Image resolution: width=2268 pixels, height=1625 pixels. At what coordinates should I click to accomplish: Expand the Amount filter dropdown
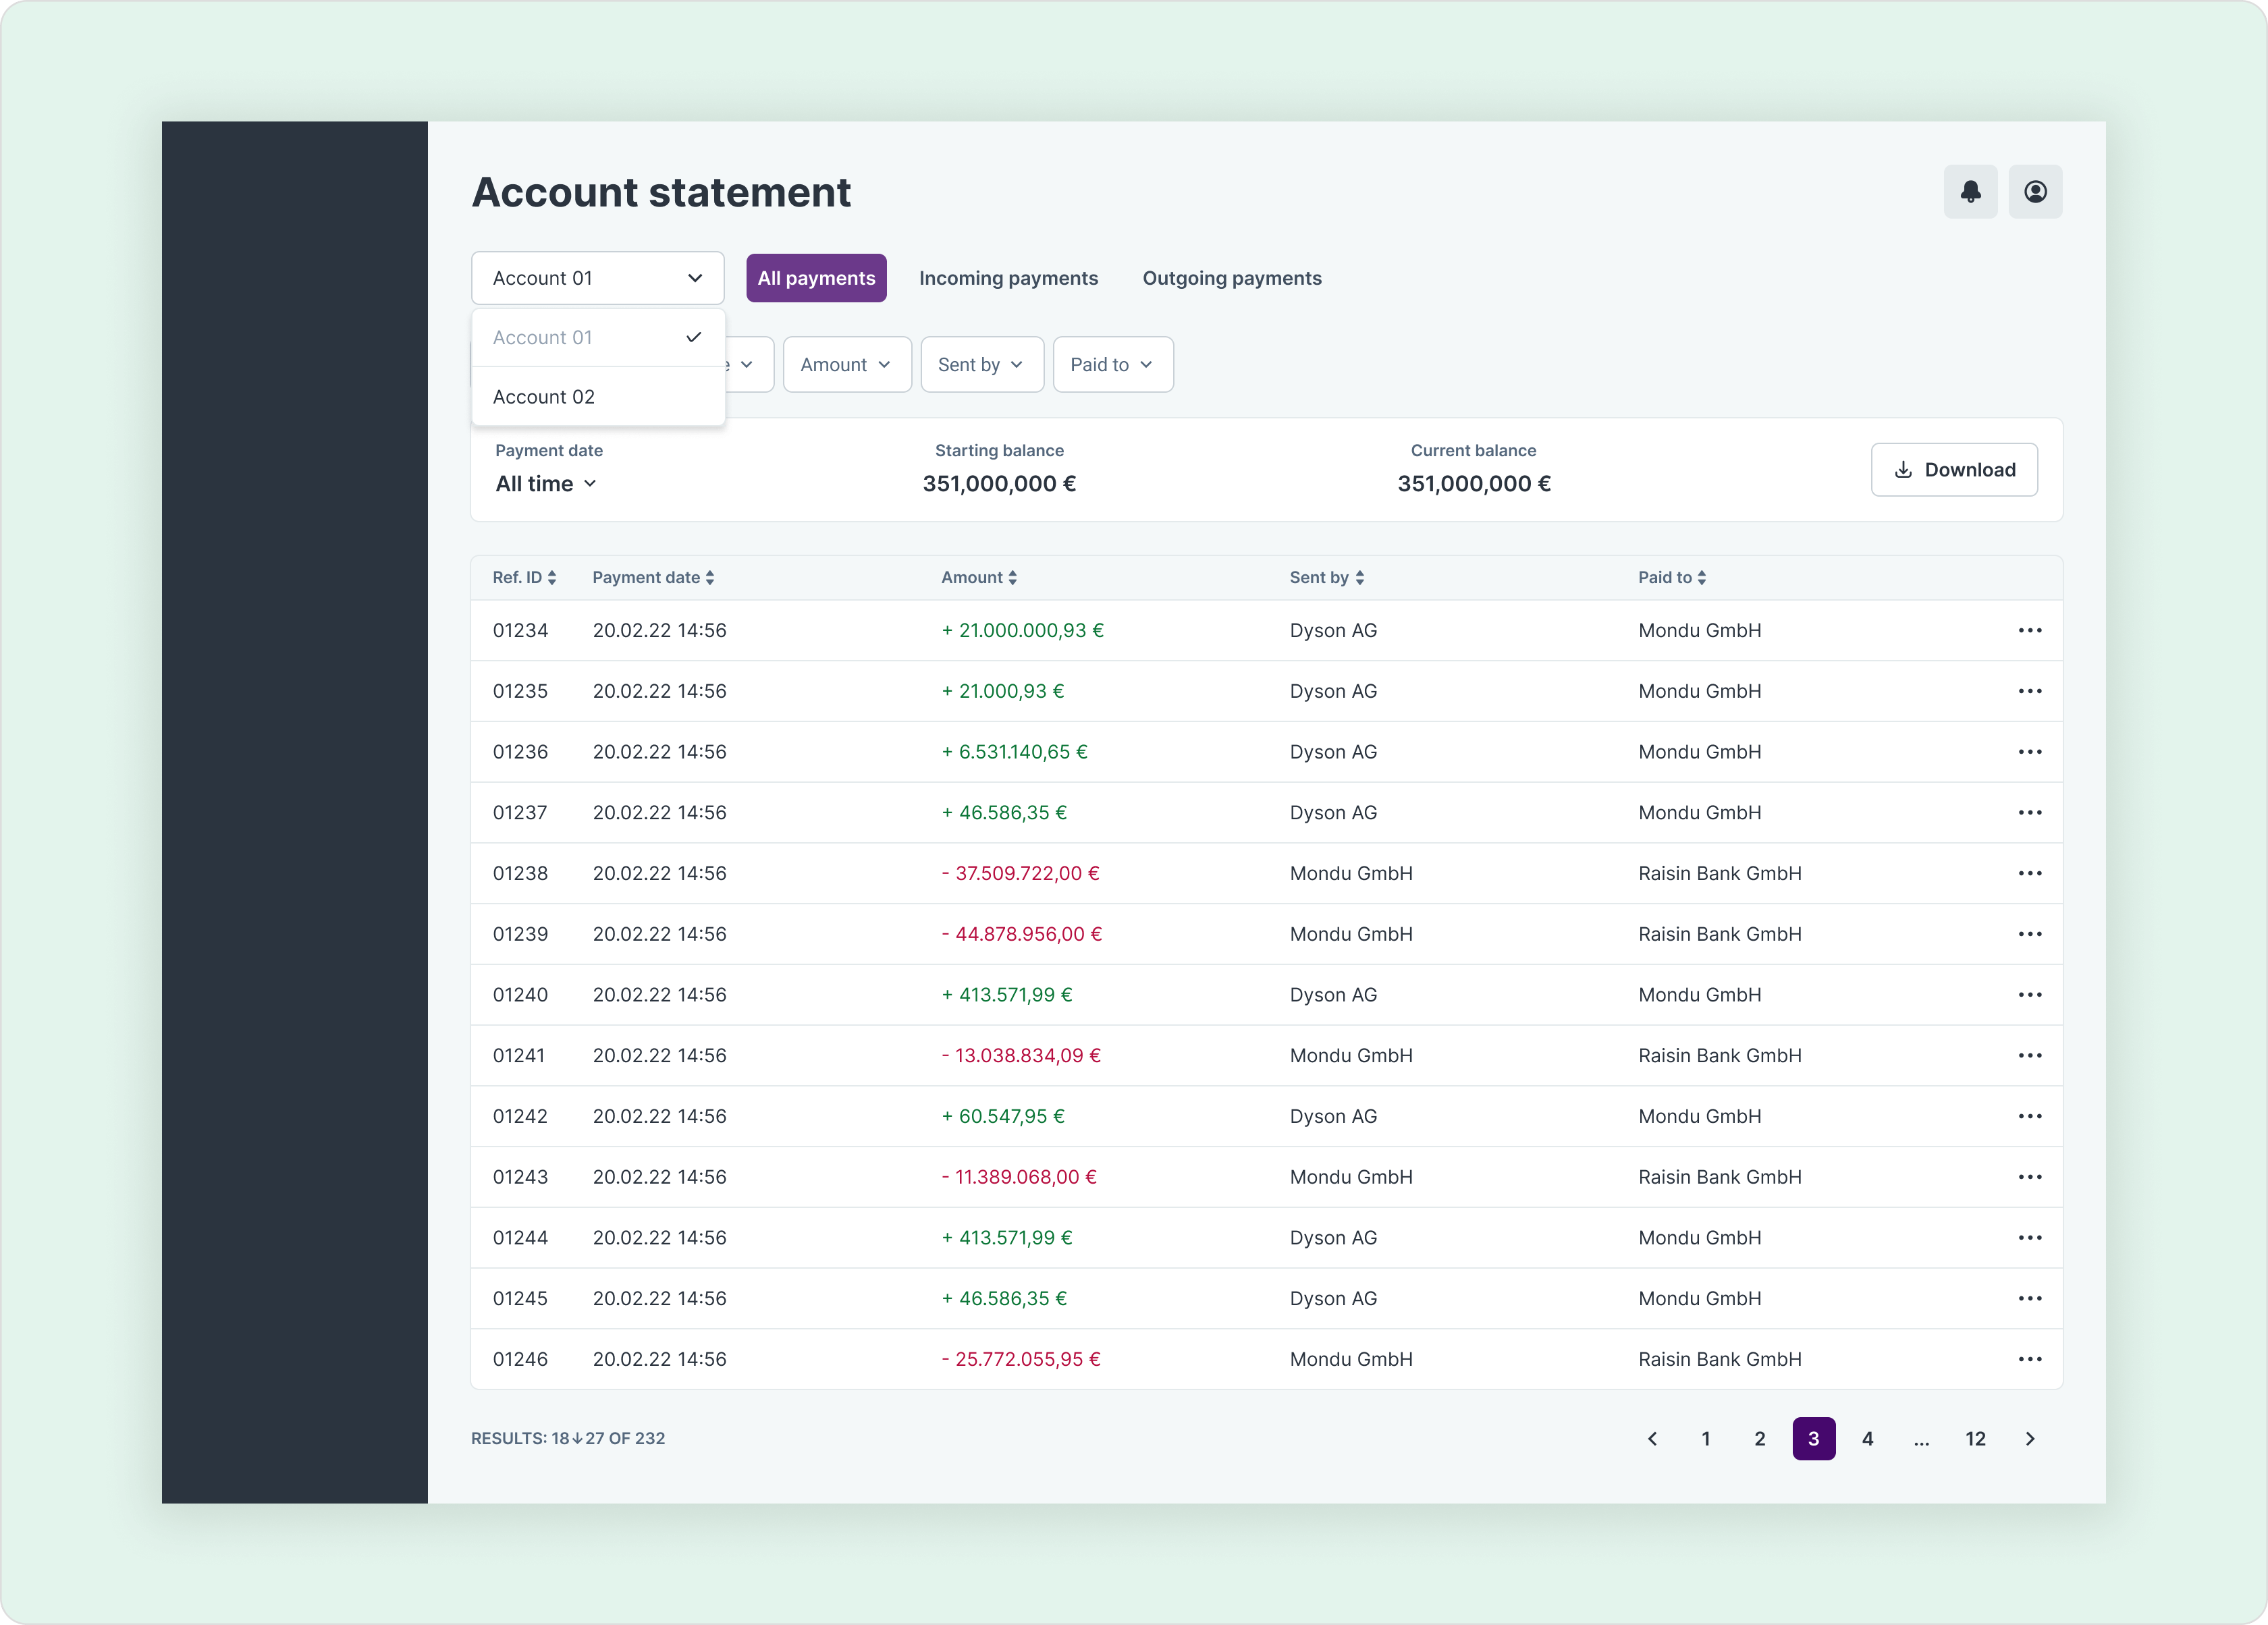(x=846, y=364)
